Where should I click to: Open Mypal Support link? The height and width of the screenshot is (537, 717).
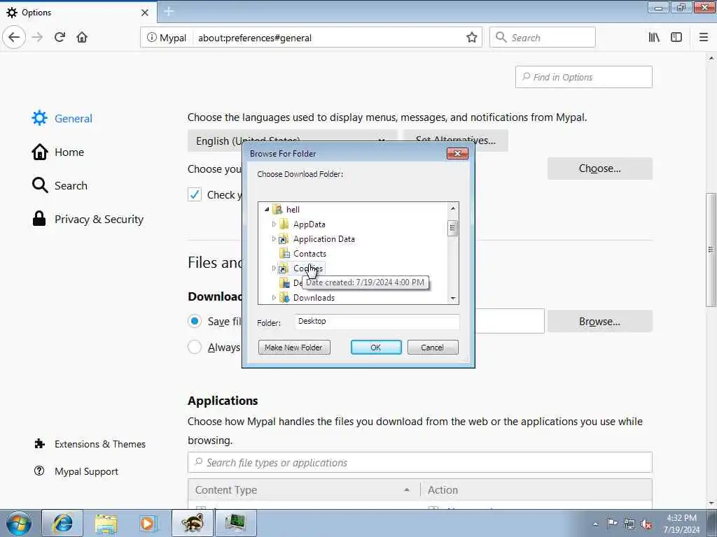click(x=76, y=471)
